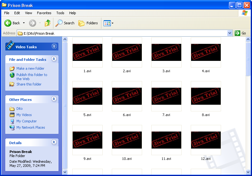This screenshot has height=176, width=252.
Task: Select the 3.avi video thumbnail
Action: [166, 52]
